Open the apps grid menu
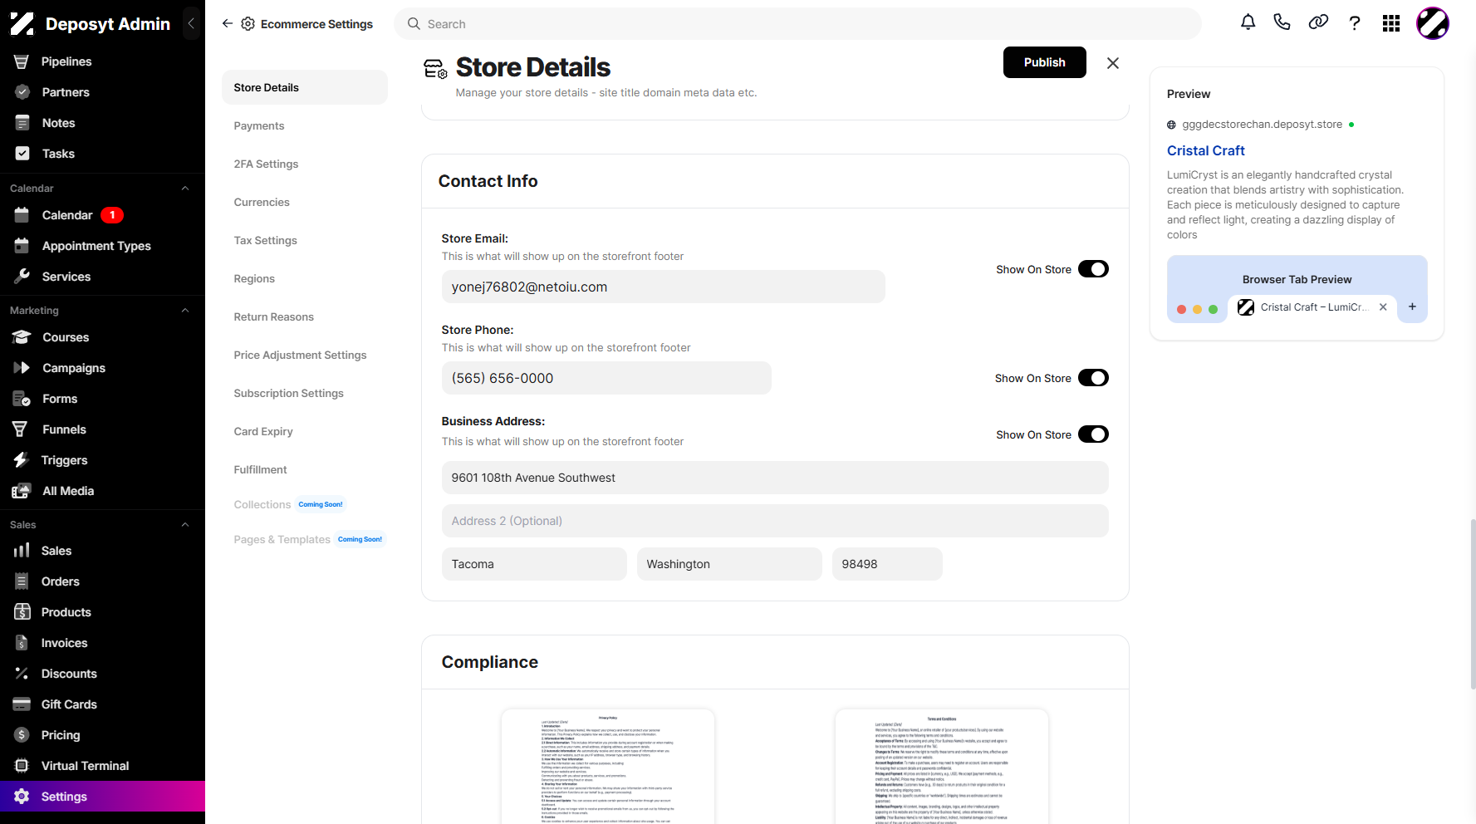1476x824 pixels. pyautogui.click(x=1391, y=23)
